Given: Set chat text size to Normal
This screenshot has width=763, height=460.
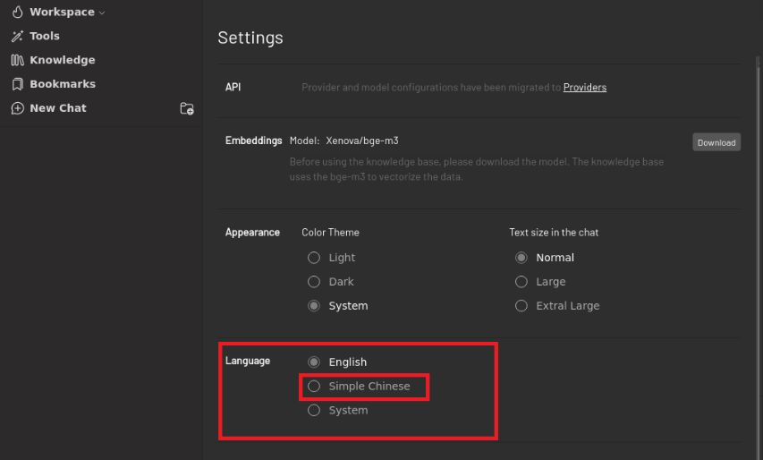Looking at the screenshot, I should point(521,258).
